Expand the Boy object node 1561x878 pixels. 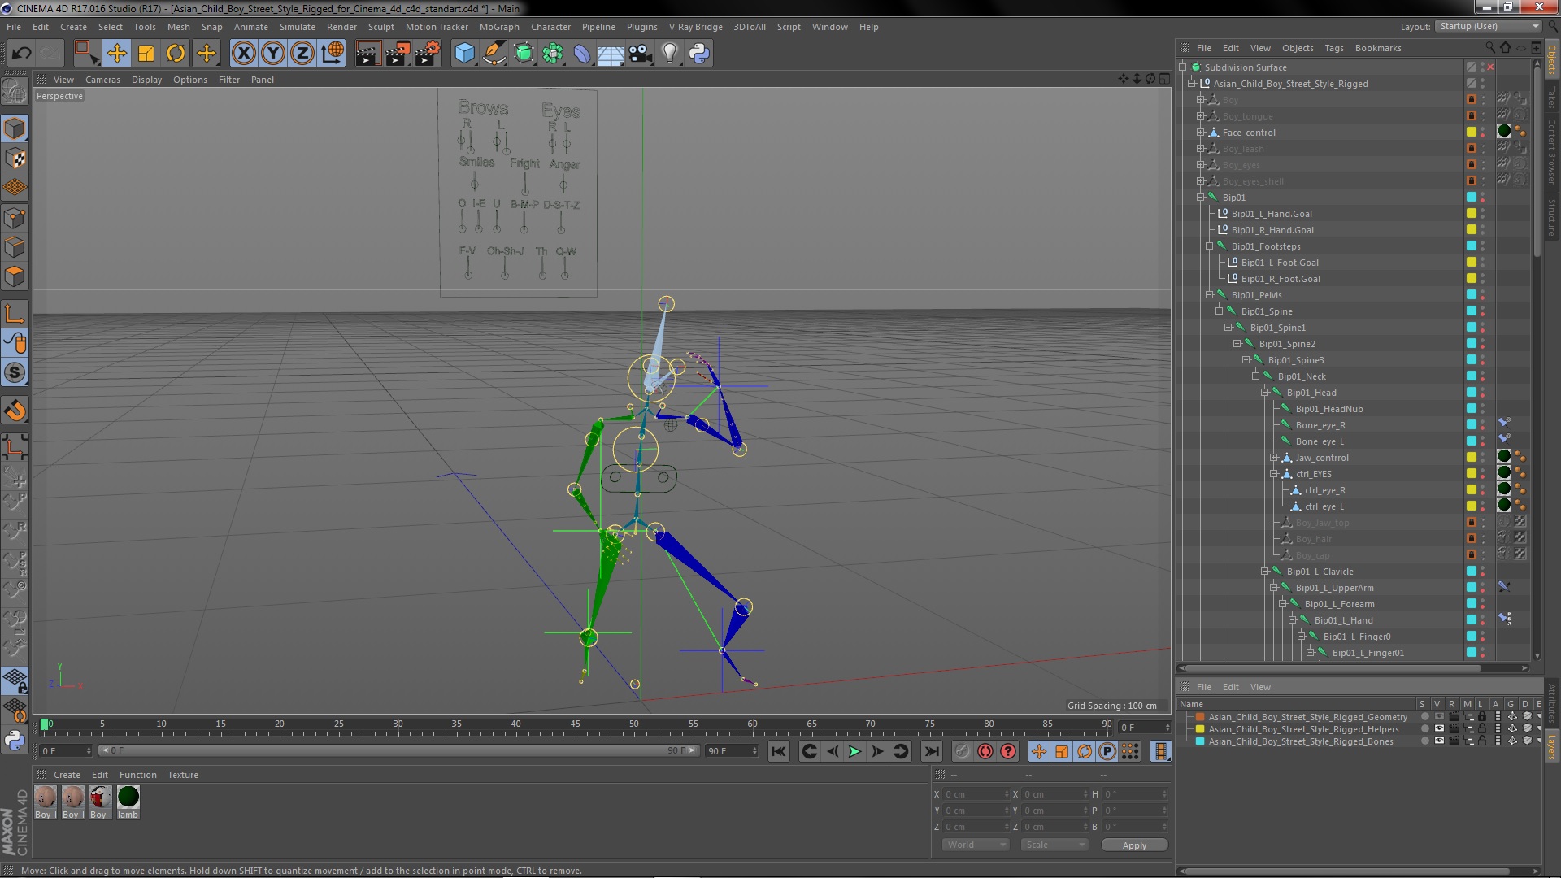pyautogui.click(x=1200, y=100)
